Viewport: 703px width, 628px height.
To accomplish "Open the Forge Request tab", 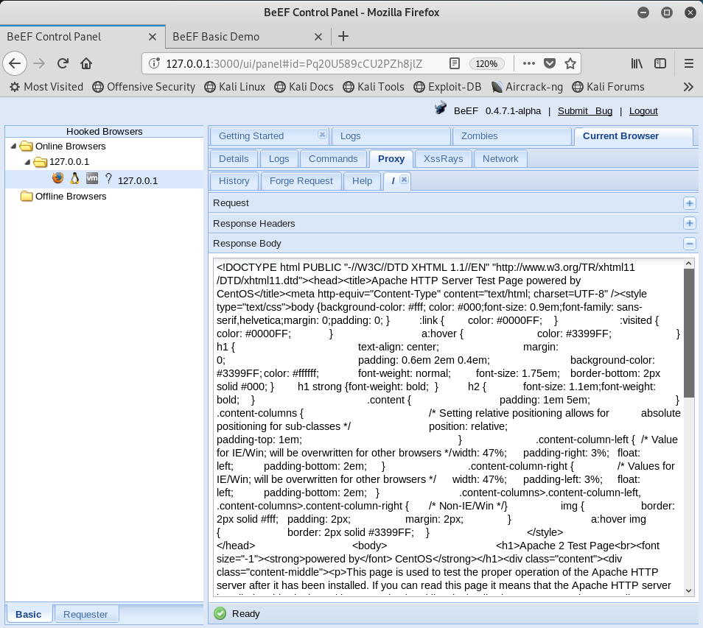I will (x=301, y=180).
